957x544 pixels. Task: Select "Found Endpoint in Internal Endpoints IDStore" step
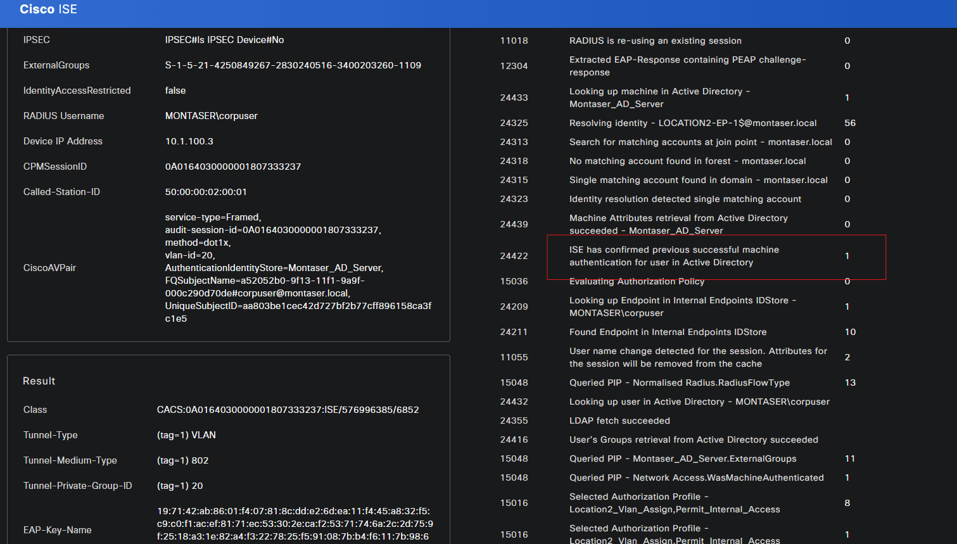click(x=668, y=332)
